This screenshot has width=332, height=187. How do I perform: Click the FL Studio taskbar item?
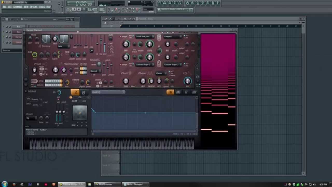coord(72,184)
